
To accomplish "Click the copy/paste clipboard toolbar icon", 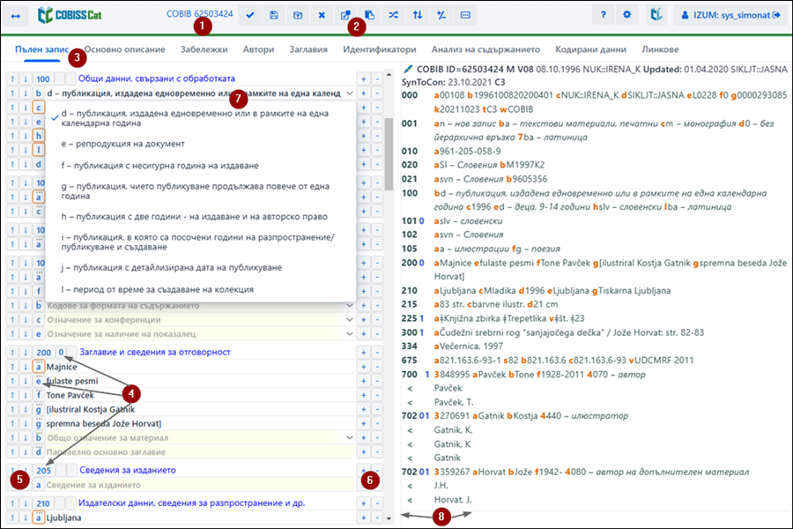I will (370, 15).
